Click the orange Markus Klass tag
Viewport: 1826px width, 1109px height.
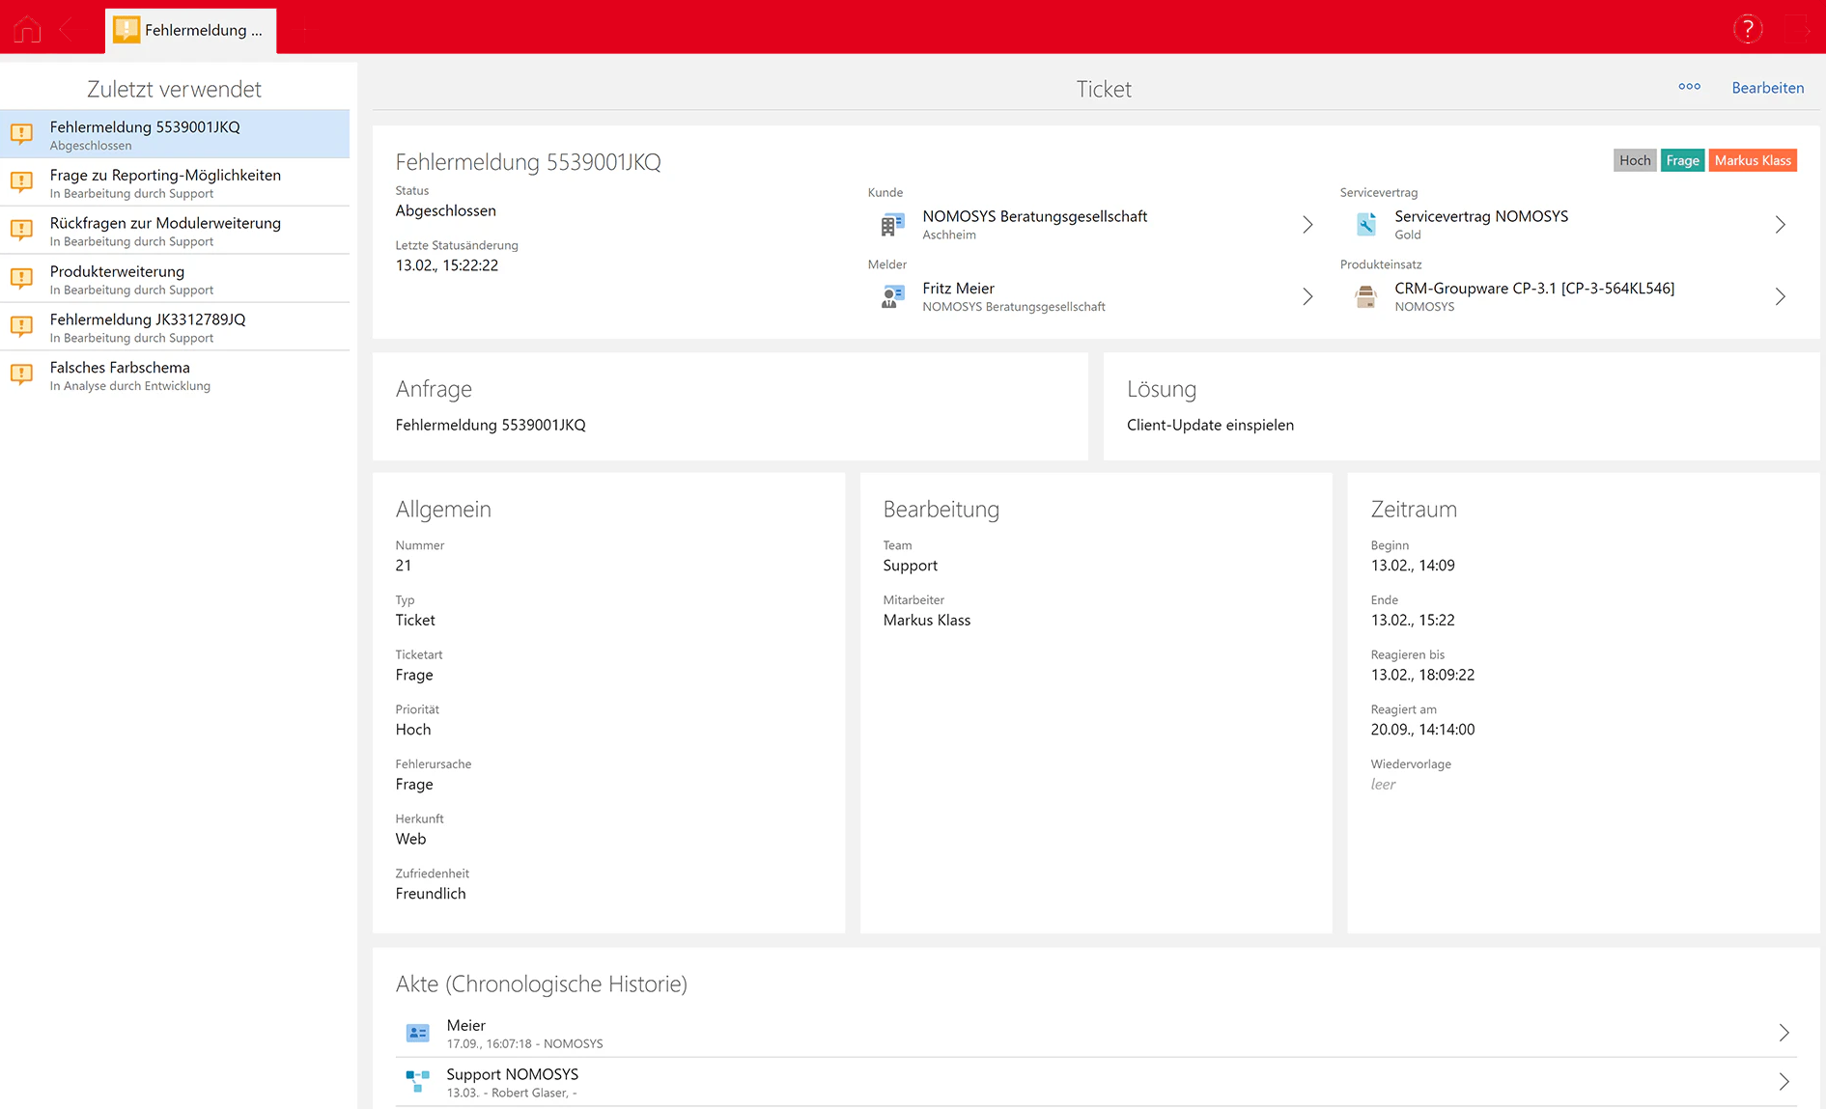click(1753, 160)
